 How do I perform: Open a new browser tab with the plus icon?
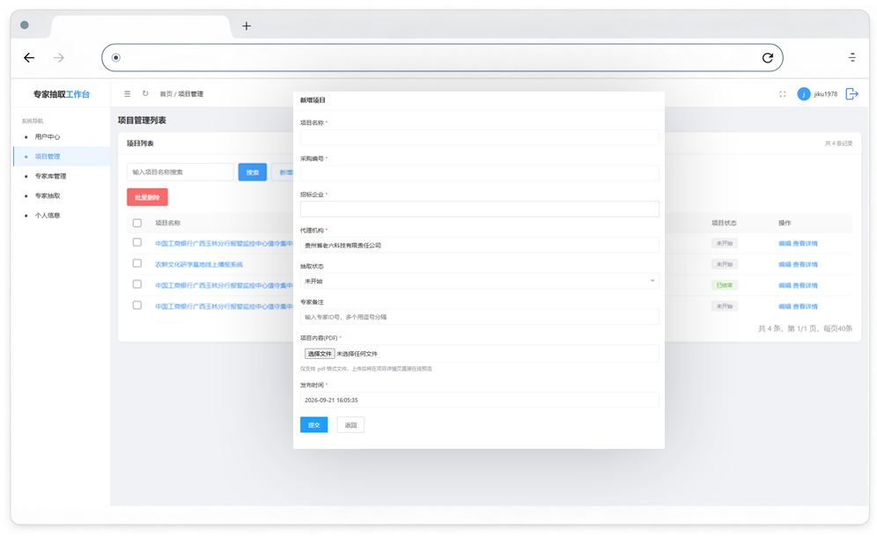[246, 26]
